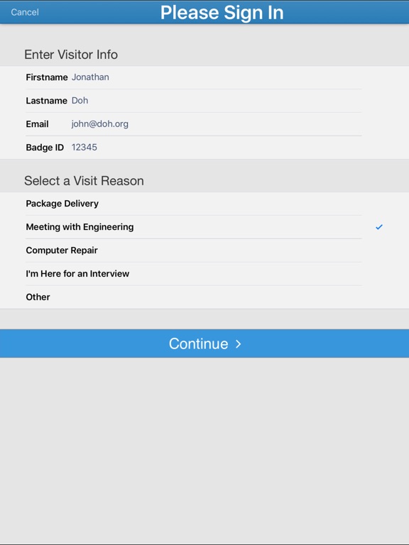409x545 pixels.
Task: Tap the Cancel button in header
Action: pos(25,12)
